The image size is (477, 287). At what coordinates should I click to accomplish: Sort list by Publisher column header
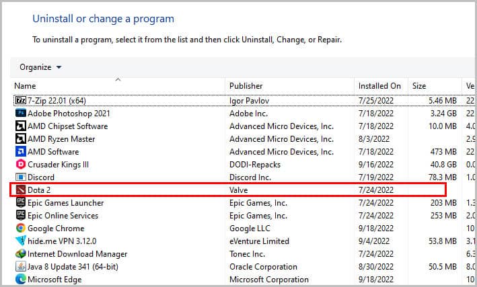(x=246, y=86)
